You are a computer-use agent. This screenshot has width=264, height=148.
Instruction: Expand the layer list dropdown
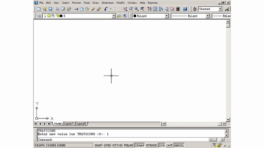pyautogui.click(x=114, y=16)
